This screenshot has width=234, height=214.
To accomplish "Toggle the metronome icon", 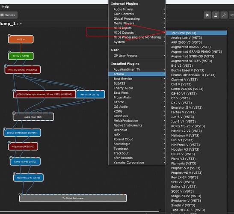I will (x=216, y=15).
